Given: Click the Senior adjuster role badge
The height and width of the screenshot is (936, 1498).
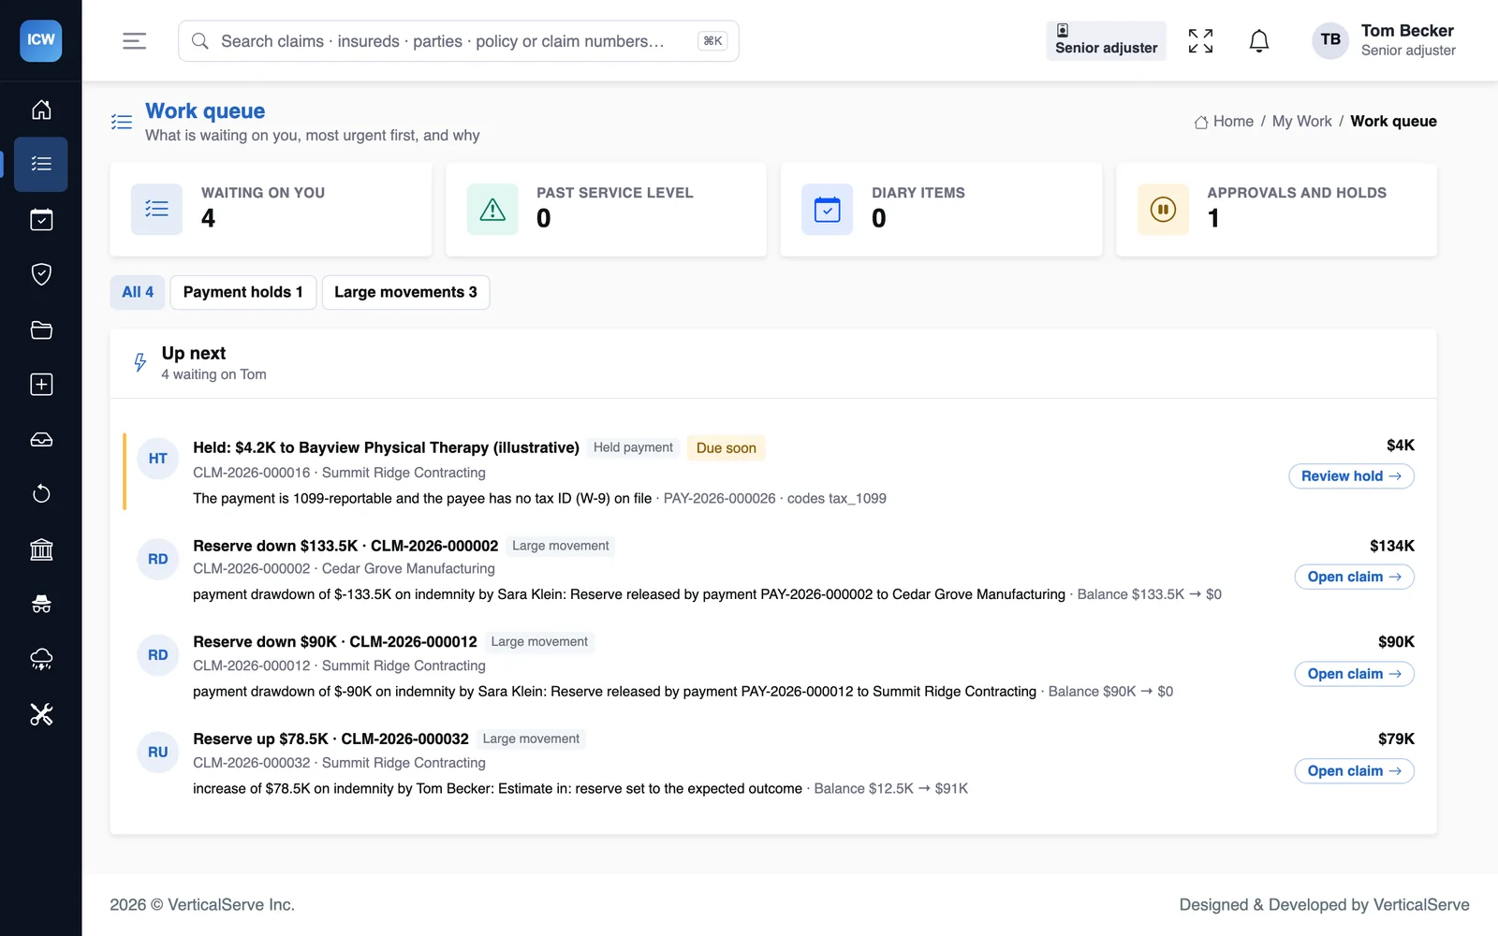Looking at the screenshot, I should point(1106,40).
